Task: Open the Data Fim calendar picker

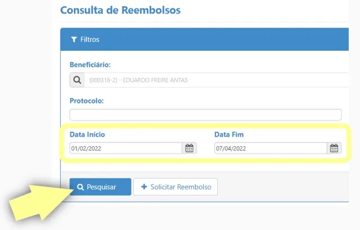Action: [334, 148]
